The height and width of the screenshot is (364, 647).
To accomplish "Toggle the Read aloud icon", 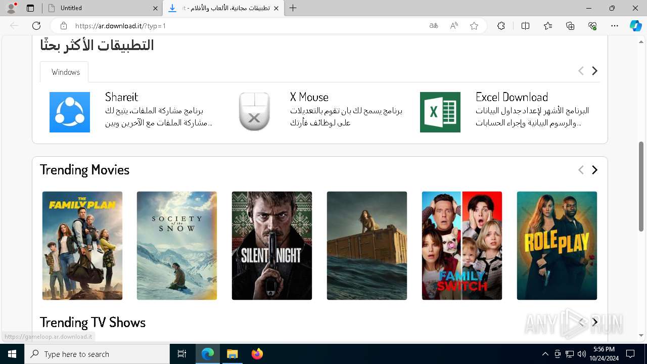I will tap(454, 26).
